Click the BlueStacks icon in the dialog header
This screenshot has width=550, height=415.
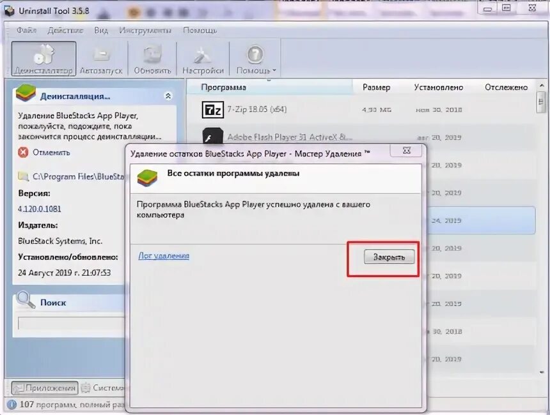[x=147, y=177]
